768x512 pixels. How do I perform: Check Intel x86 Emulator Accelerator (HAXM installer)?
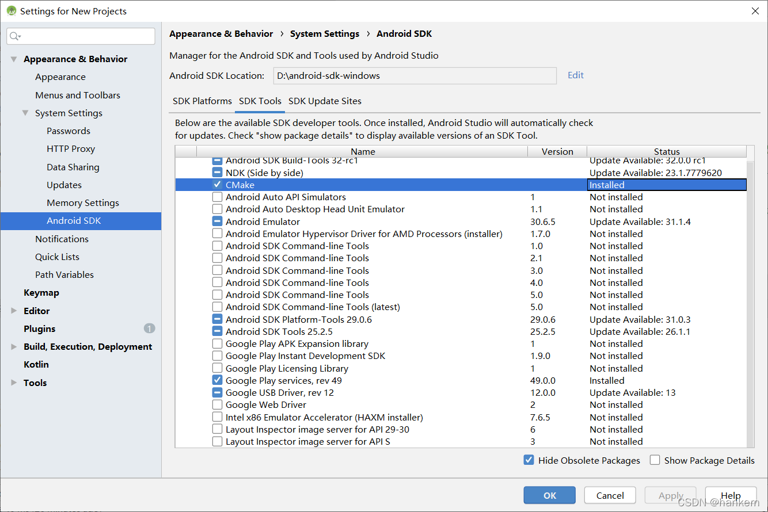click(x=217, y=417)
